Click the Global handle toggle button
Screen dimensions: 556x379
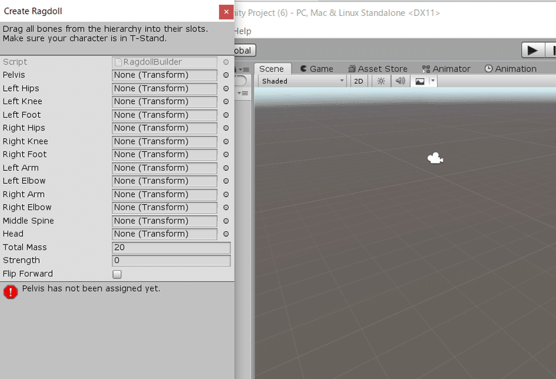click(244, 50)
